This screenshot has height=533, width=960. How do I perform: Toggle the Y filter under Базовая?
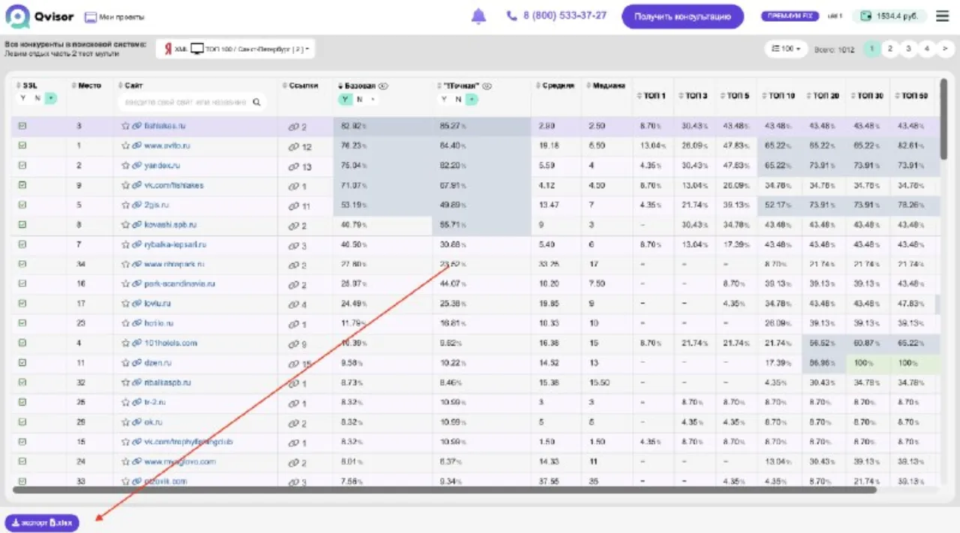(x=345, y=99)
